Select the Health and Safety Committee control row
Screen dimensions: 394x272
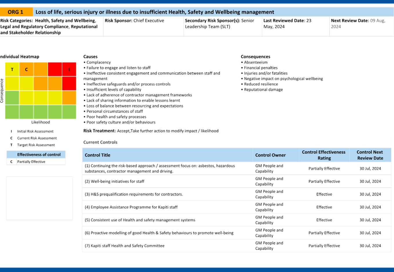tap(125, 246)
